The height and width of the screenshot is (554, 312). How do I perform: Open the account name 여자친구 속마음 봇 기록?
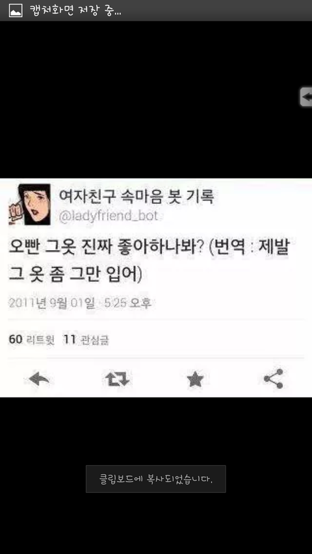(x=136, y=197)
